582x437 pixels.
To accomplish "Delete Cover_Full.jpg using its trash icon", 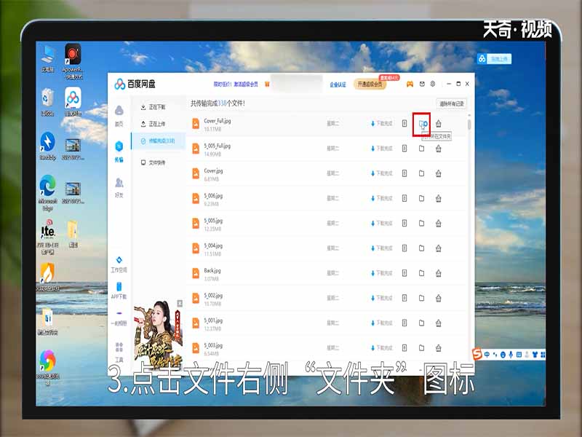I will pos(439,123).
